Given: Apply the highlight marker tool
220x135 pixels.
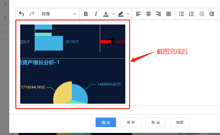Looking at the screenshot, I should [121, 14].
